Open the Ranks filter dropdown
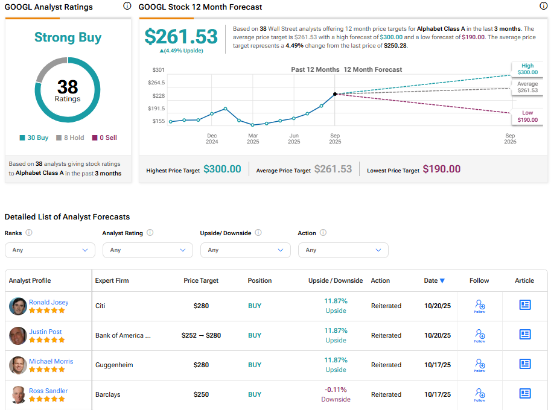The image size is (551, 410). (x=50, y=250)
